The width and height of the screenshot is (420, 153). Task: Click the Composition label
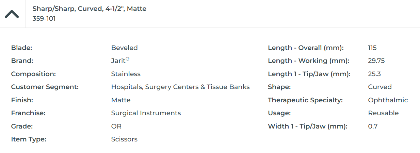click(x=33, y=74)
